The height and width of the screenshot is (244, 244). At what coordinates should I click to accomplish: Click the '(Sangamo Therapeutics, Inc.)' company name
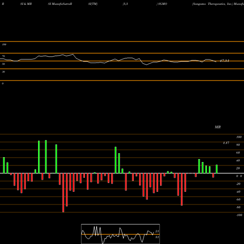212,4
